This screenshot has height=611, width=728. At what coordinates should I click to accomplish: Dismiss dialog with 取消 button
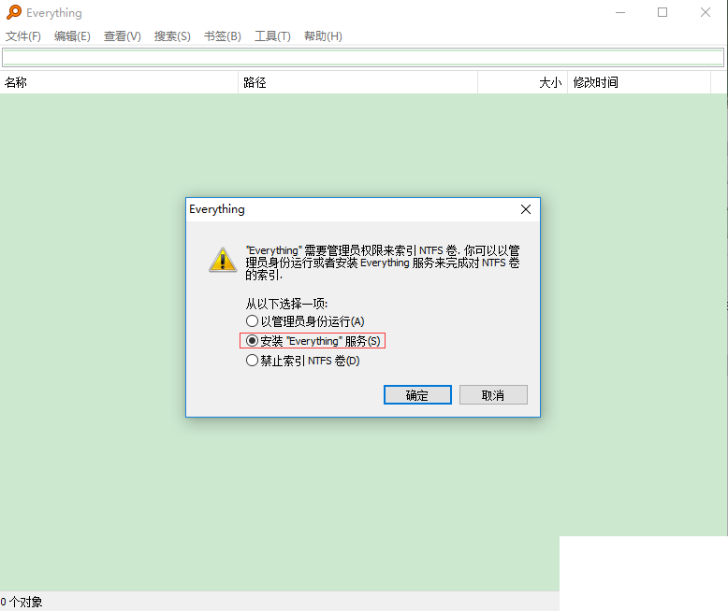point(493,395)
